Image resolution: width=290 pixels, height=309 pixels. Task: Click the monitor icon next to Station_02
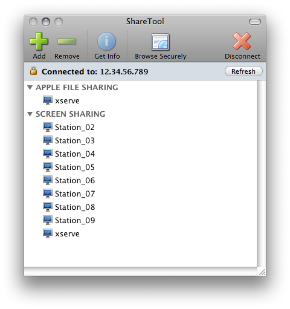[48, 127]
